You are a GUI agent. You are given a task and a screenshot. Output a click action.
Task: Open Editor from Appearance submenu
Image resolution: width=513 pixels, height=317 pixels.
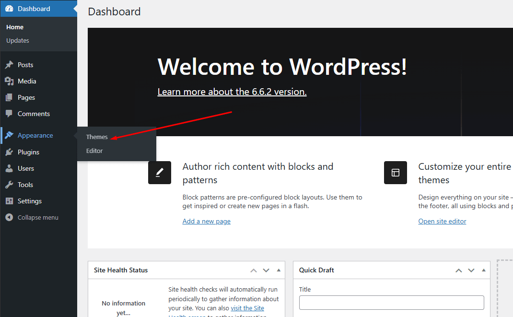[94, 151]
